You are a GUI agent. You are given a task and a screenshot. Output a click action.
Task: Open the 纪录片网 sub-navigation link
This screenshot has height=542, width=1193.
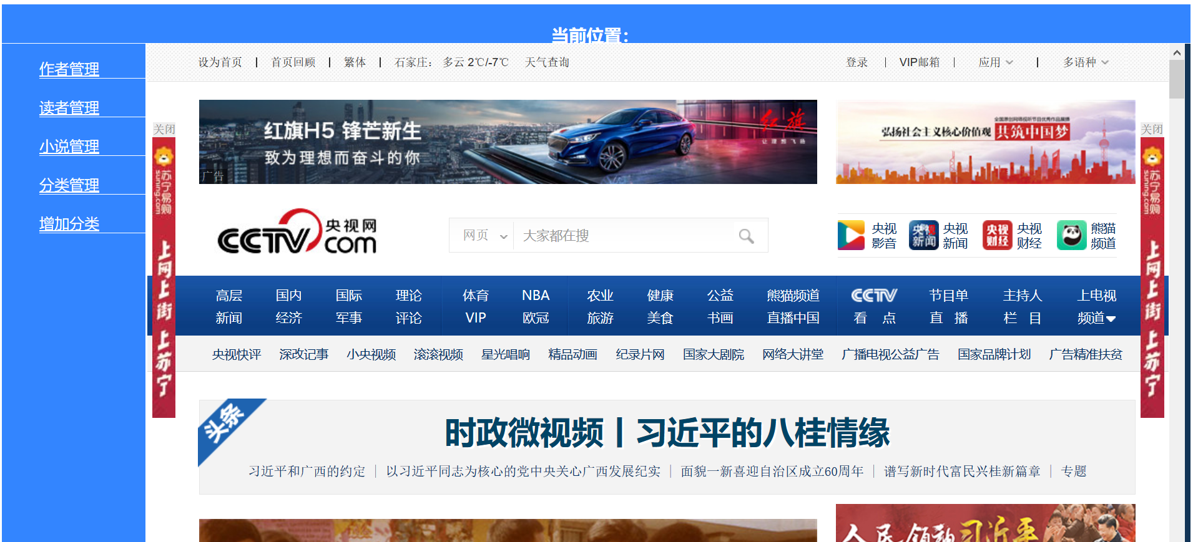tap(640, 354)
